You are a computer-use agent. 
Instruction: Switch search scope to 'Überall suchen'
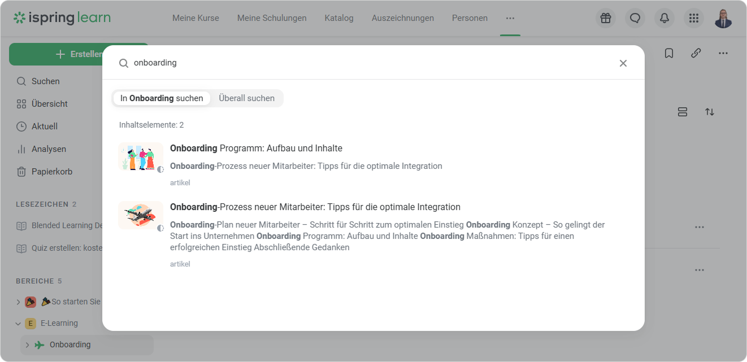[247, 98]
